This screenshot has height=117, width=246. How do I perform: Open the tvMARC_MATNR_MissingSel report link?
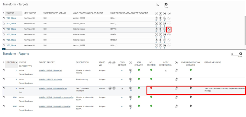pyautogui.click(x=50, y=70)
